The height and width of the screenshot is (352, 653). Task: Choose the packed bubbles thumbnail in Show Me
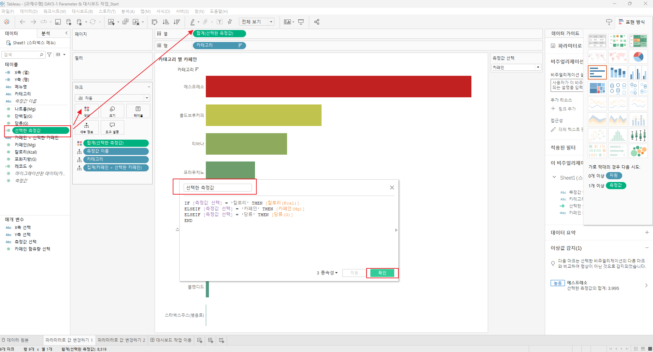pos(638,151)
